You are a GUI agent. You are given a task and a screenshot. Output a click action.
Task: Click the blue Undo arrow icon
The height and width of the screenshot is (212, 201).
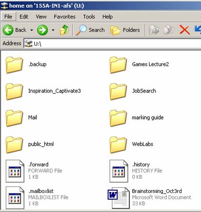pos(198,30)
